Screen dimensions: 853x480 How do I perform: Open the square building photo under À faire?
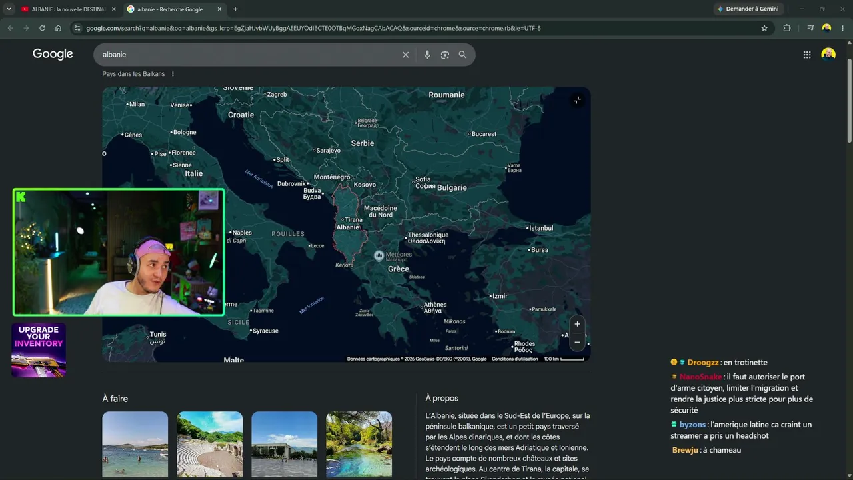point(285,444)
